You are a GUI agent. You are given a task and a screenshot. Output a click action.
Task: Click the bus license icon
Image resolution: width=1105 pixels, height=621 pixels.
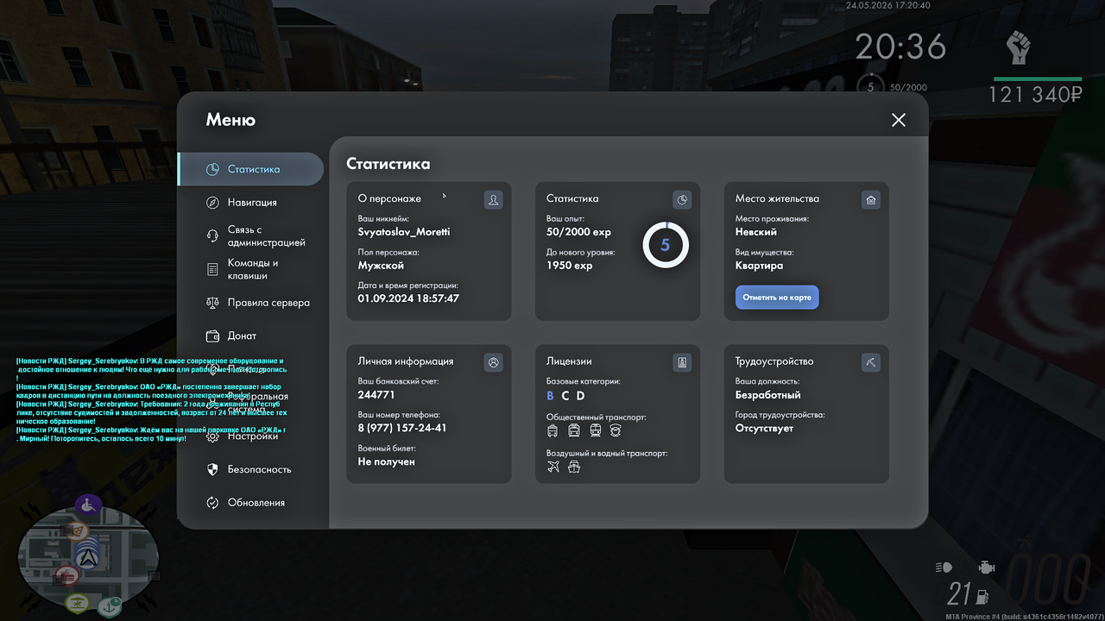(574, 430)
